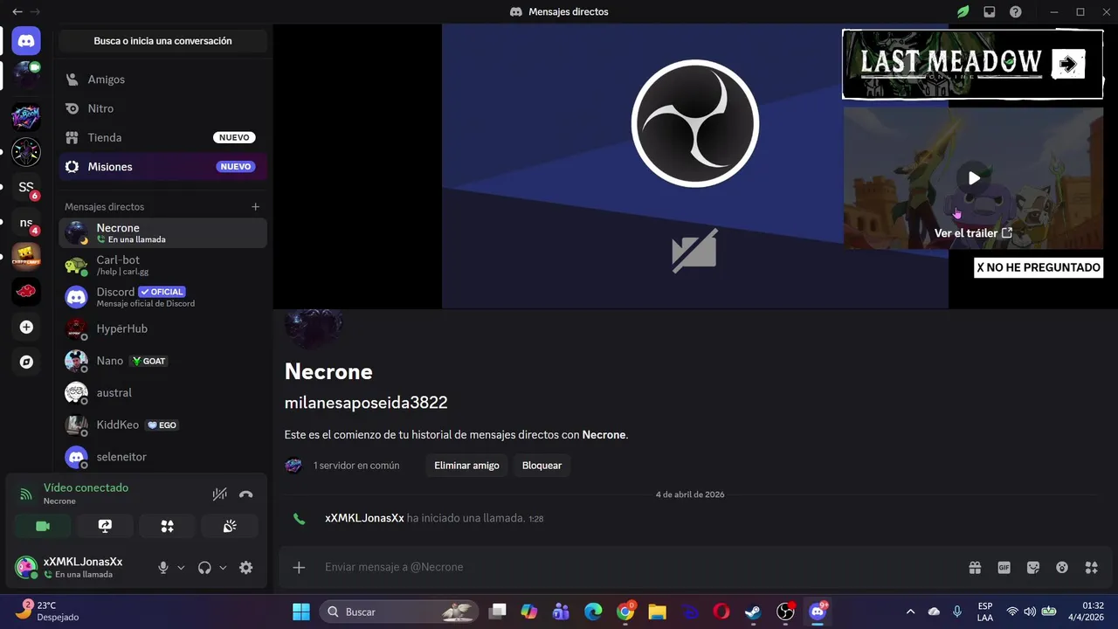Image resolution: width=1118 pixels, height=629 pixels.
Task: Open the Nano conversation
Action: point(162,361)
